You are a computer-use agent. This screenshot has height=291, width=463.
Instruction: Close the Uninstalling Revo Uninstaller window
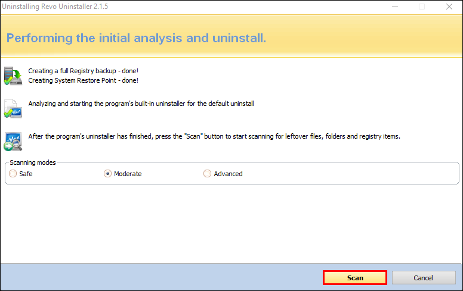[x=449, y=7]
